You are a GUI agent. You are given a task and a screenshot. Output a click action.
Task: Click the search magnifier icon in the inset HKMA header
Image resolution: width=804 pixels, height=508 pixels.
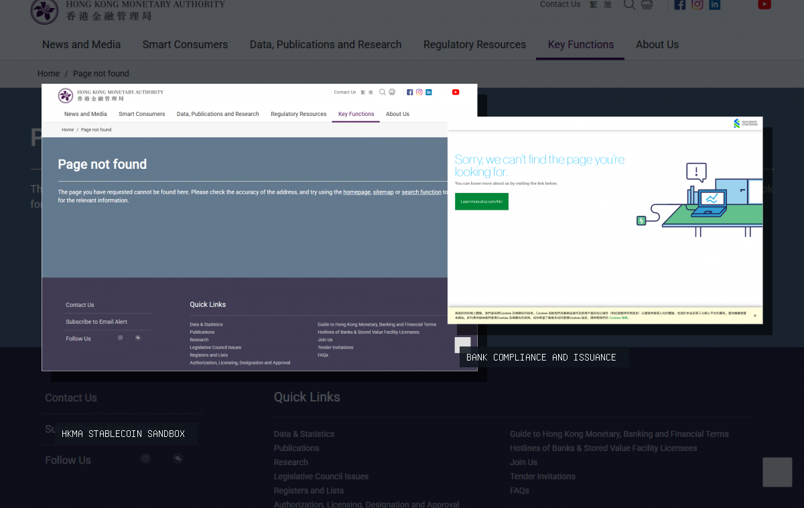[383, 92]
